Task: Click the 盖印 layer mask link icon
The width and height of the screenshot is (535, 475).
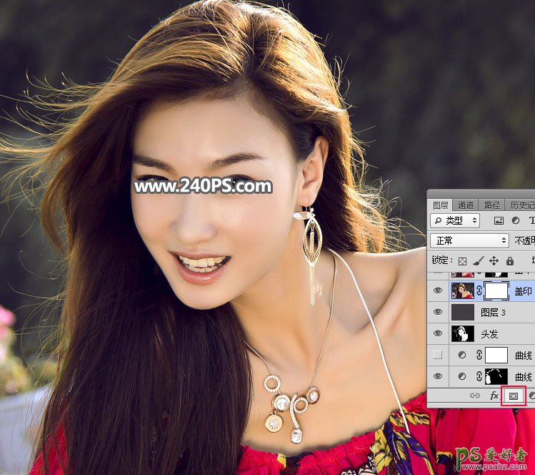Action: [479, 291]
